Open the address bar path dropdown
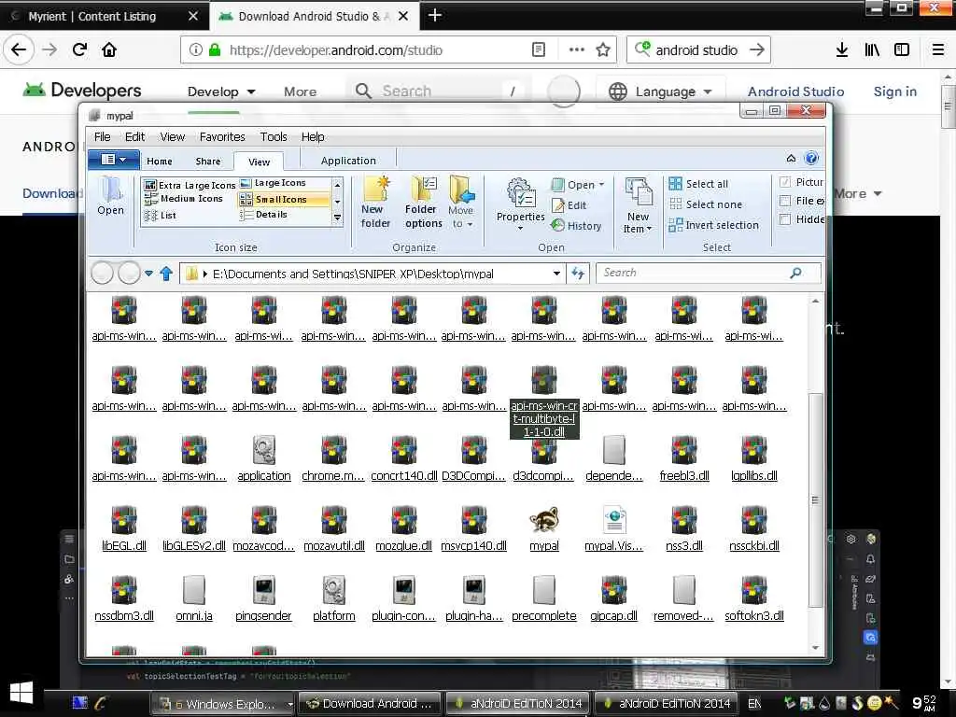This screenshot has width=956, height=717. coord(556,274)
